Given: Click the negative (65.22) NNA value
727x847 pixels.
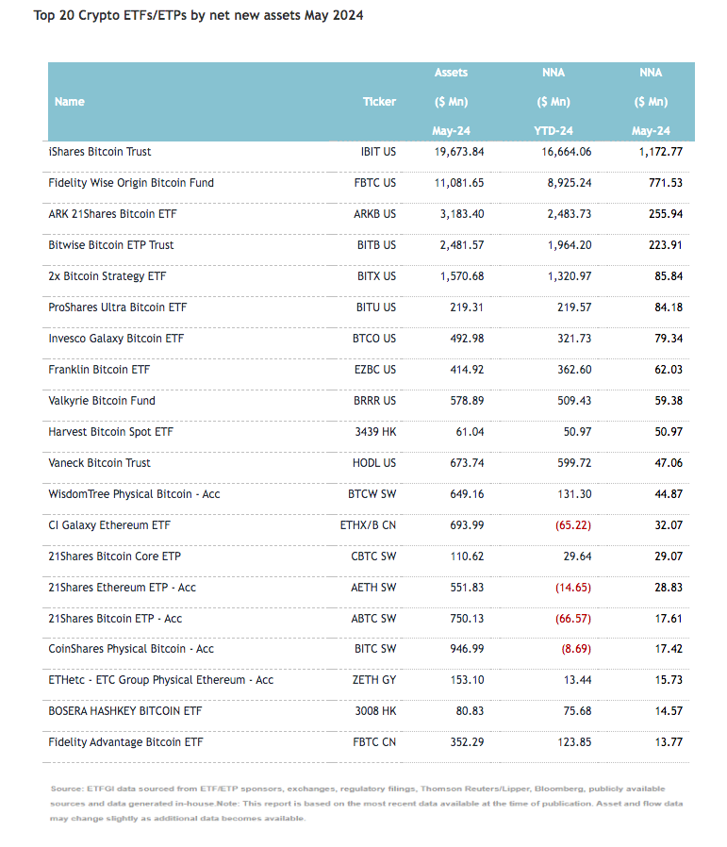Looking at the screenshot, I should 570,525.
